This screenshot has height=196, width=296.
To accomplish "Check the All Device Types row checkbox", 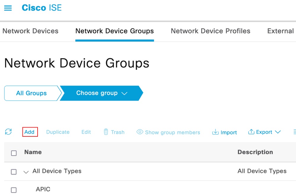I will pyautogui.click(x=14, y=171).
